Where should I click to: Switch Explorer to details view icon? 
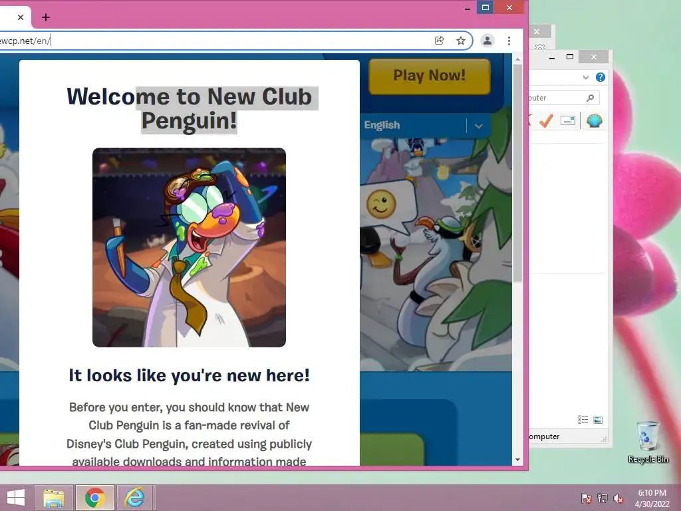(583, 419)
